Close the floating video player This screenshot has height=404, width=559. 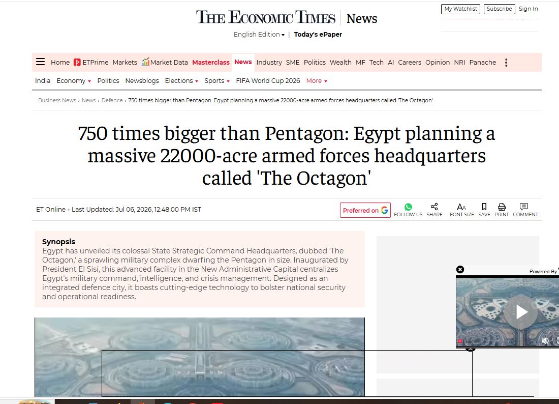[460, 270]
